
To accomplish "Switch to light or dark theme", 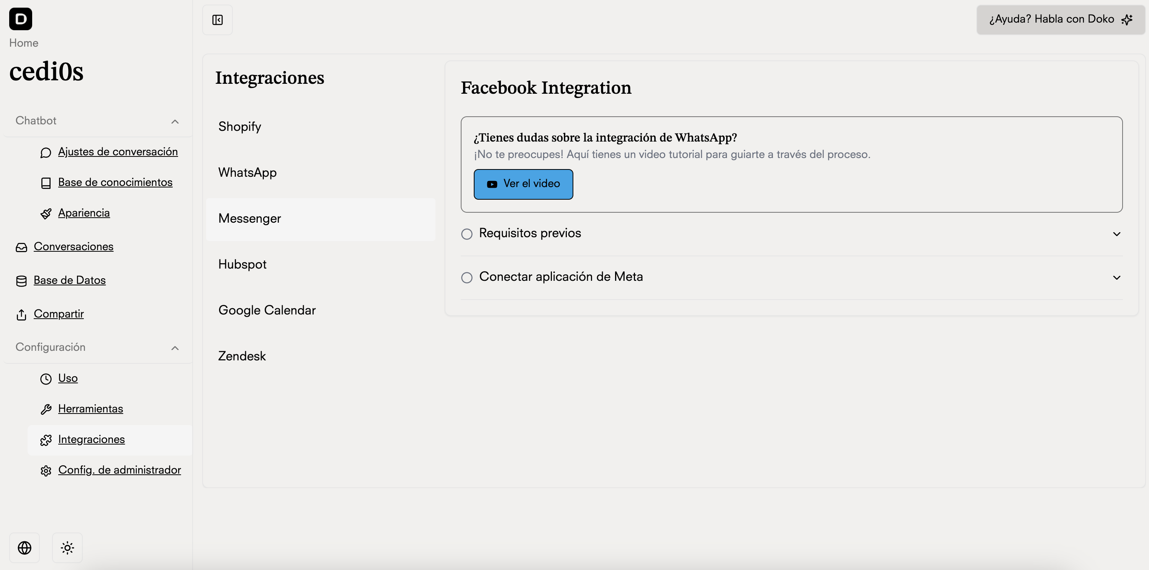I will (x=67, y=547).
